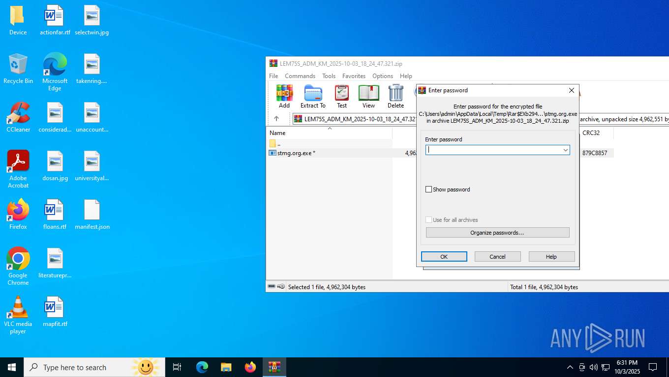
Task: Select the literaturepr image file on desktop
Action: coord(55,264)
